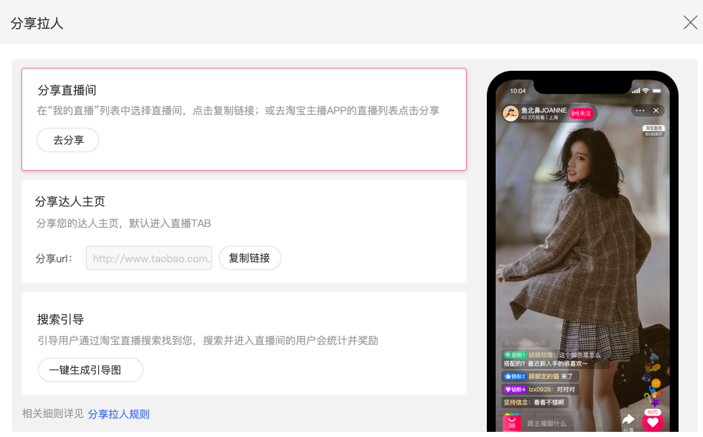This screenshot has height=437, width=703.
Task: Select the 分享直播间 card heading
Action: click(x=67, y=91)
